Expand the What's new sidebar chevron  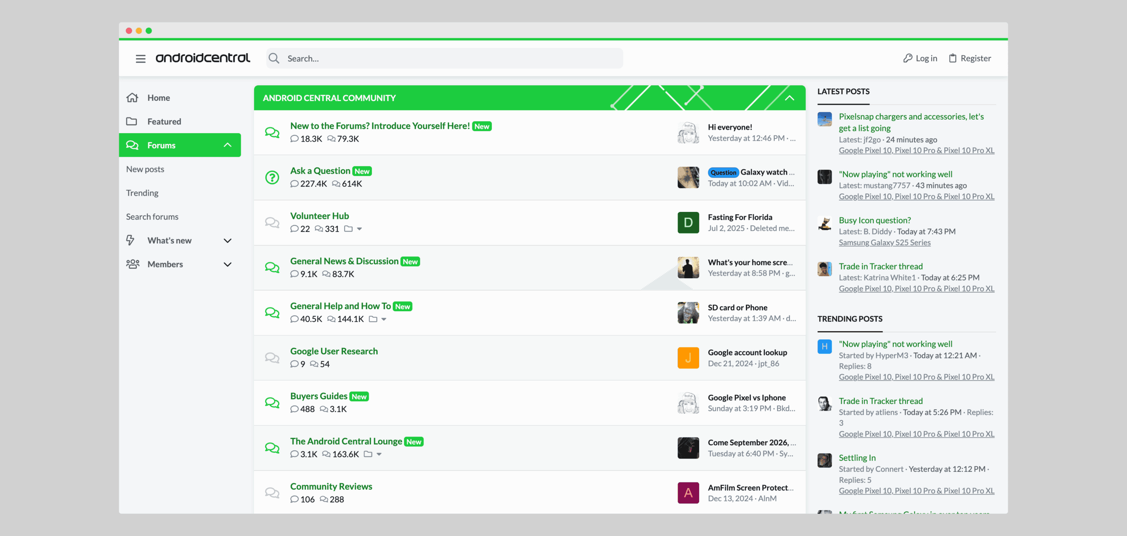228,241
